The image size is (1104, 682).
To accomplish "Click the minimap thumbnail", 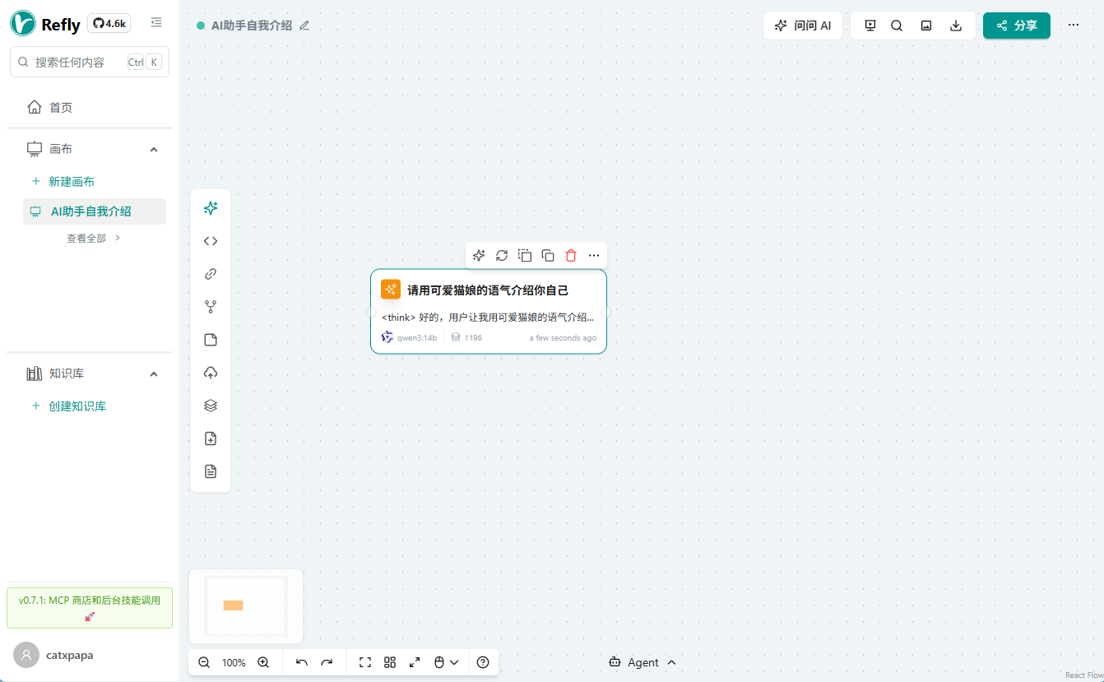I will tap(246, 606).
